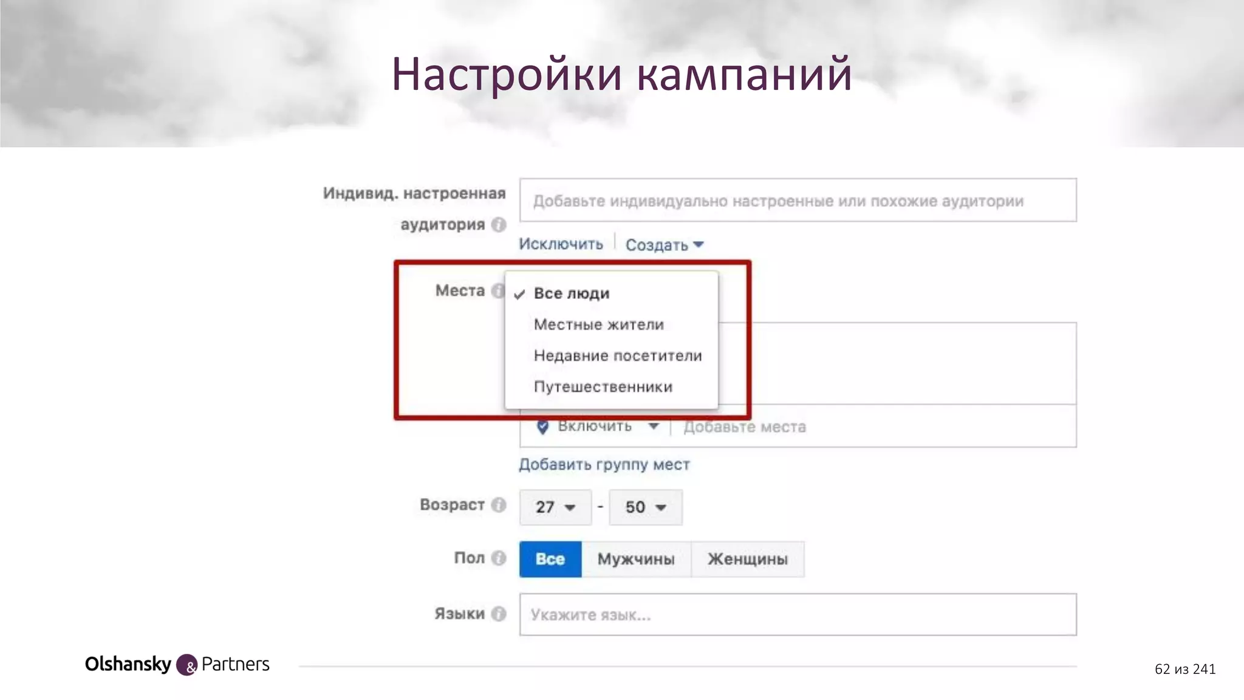Click the location pin icon beside Включить

coord(542,427)
